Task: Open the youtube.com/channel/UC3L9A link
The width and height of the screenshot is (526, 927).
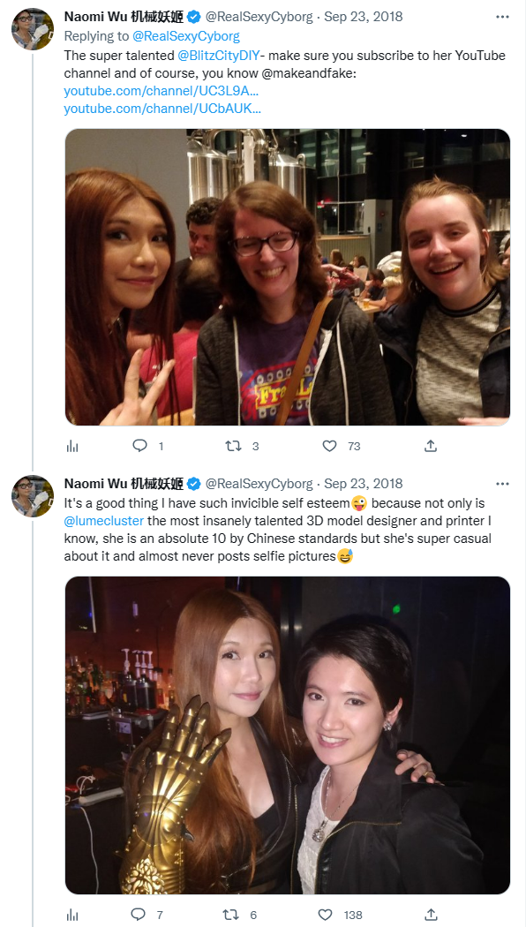Action: pos(162,92)
